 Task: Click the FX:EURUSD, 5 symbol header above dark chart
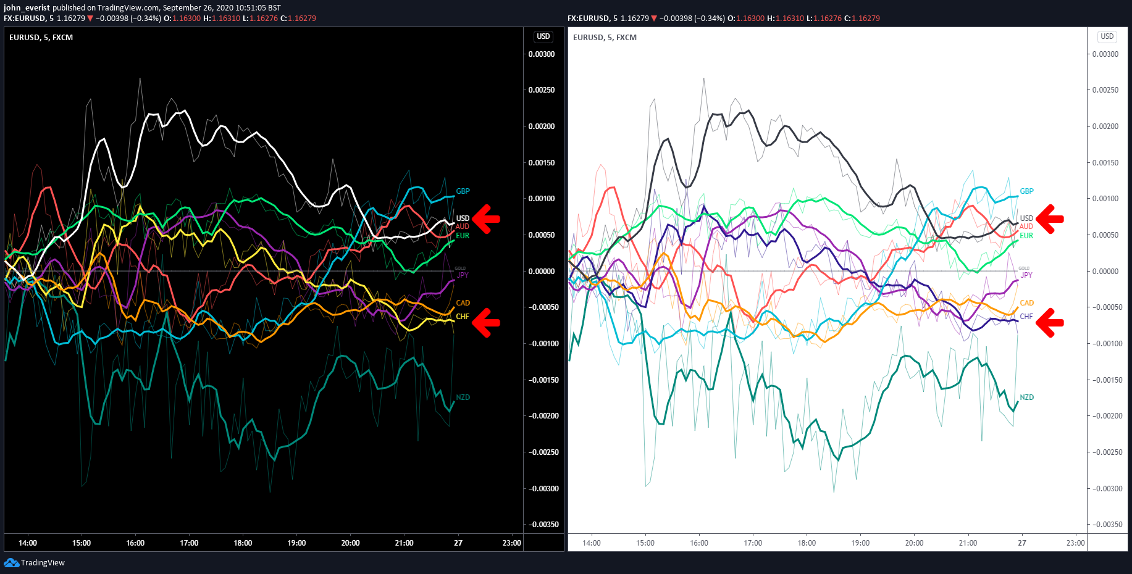tap(28, 19)
